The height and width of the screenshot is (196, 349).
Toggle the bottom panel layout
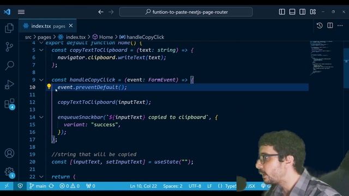(292, 12)
